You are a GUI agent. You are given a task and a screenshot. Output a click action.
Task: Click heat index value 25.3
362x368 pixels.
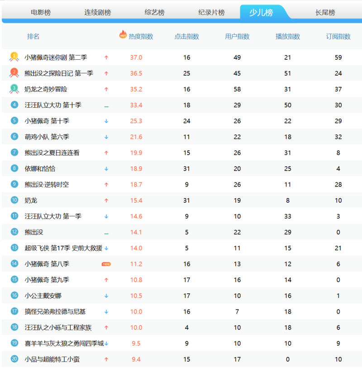[136, 121]
